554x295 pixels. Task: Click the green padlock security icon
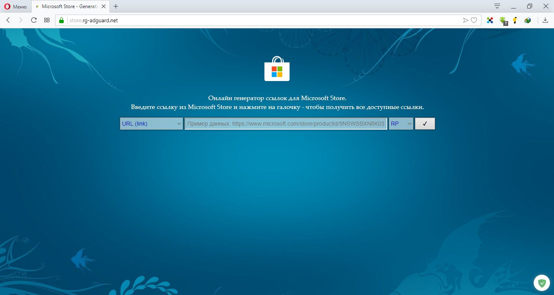[x=62, y=20]
